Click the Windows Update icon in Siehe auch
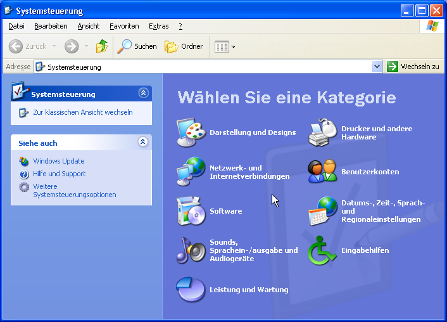The height and width of the screenshot is (322, 447). tap(24, 161)
